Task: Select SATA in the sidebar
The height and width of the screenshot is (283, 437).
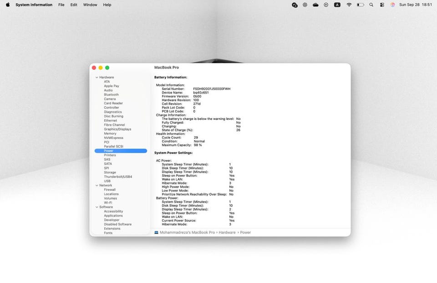Action: click(108, 164)
